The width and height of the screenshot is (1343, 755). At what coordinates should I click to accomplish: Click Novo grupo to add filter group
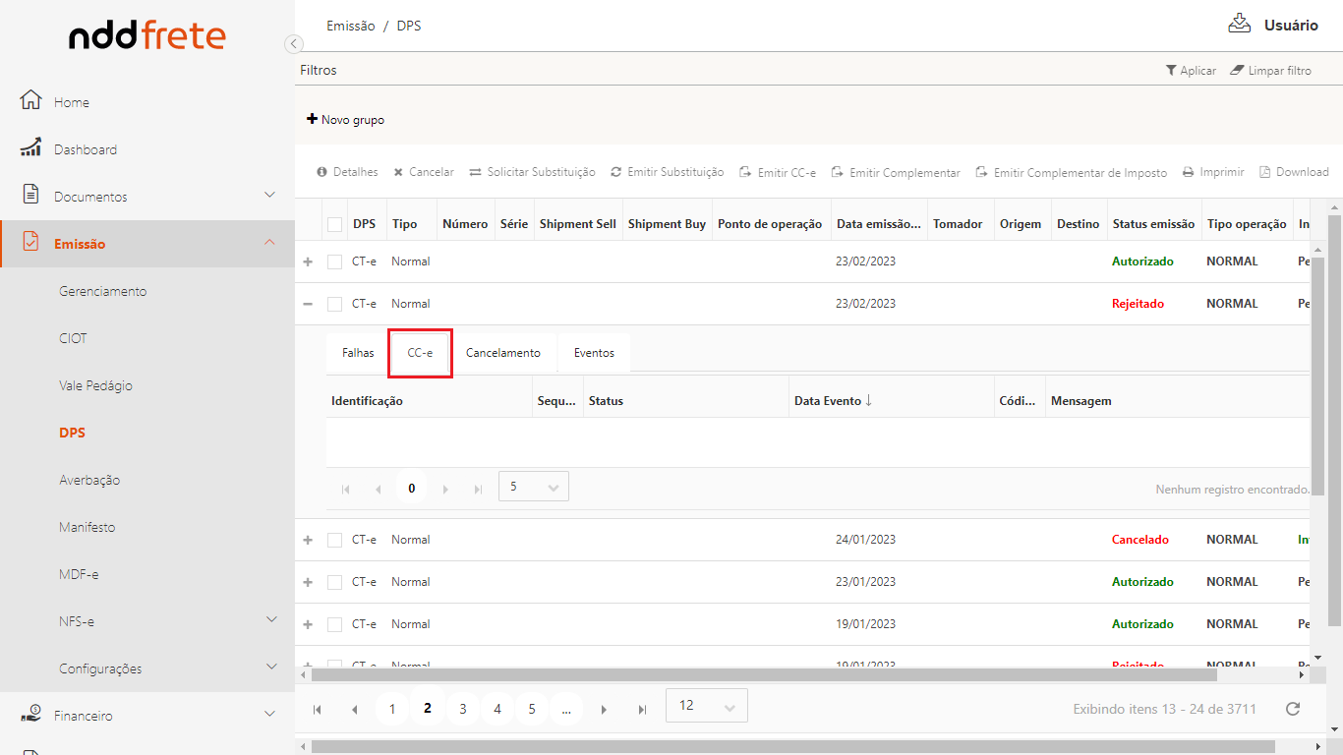pyautogui.click(x=345, y=120)
